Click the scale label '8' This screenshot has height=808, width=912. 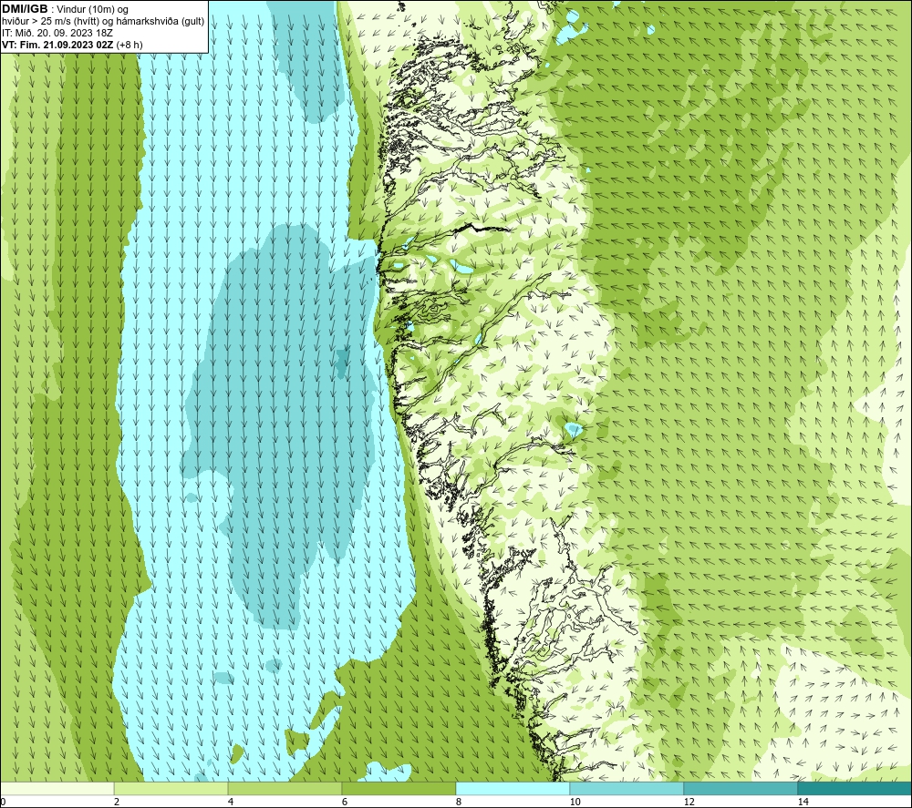point(459,803)
